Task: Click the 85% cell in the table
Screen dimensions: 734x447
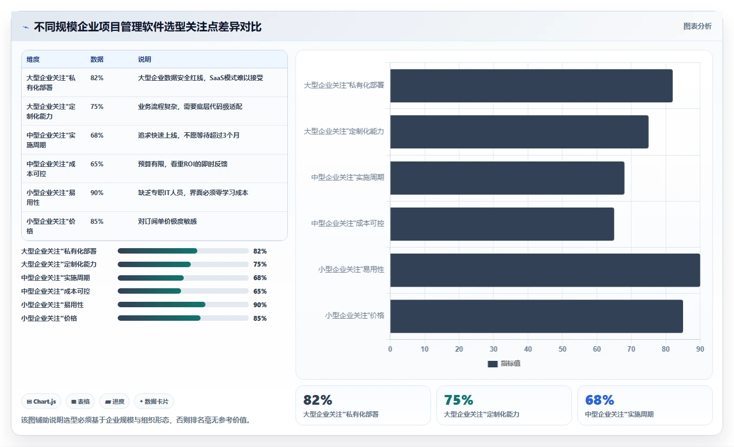Action: [97, 222]
